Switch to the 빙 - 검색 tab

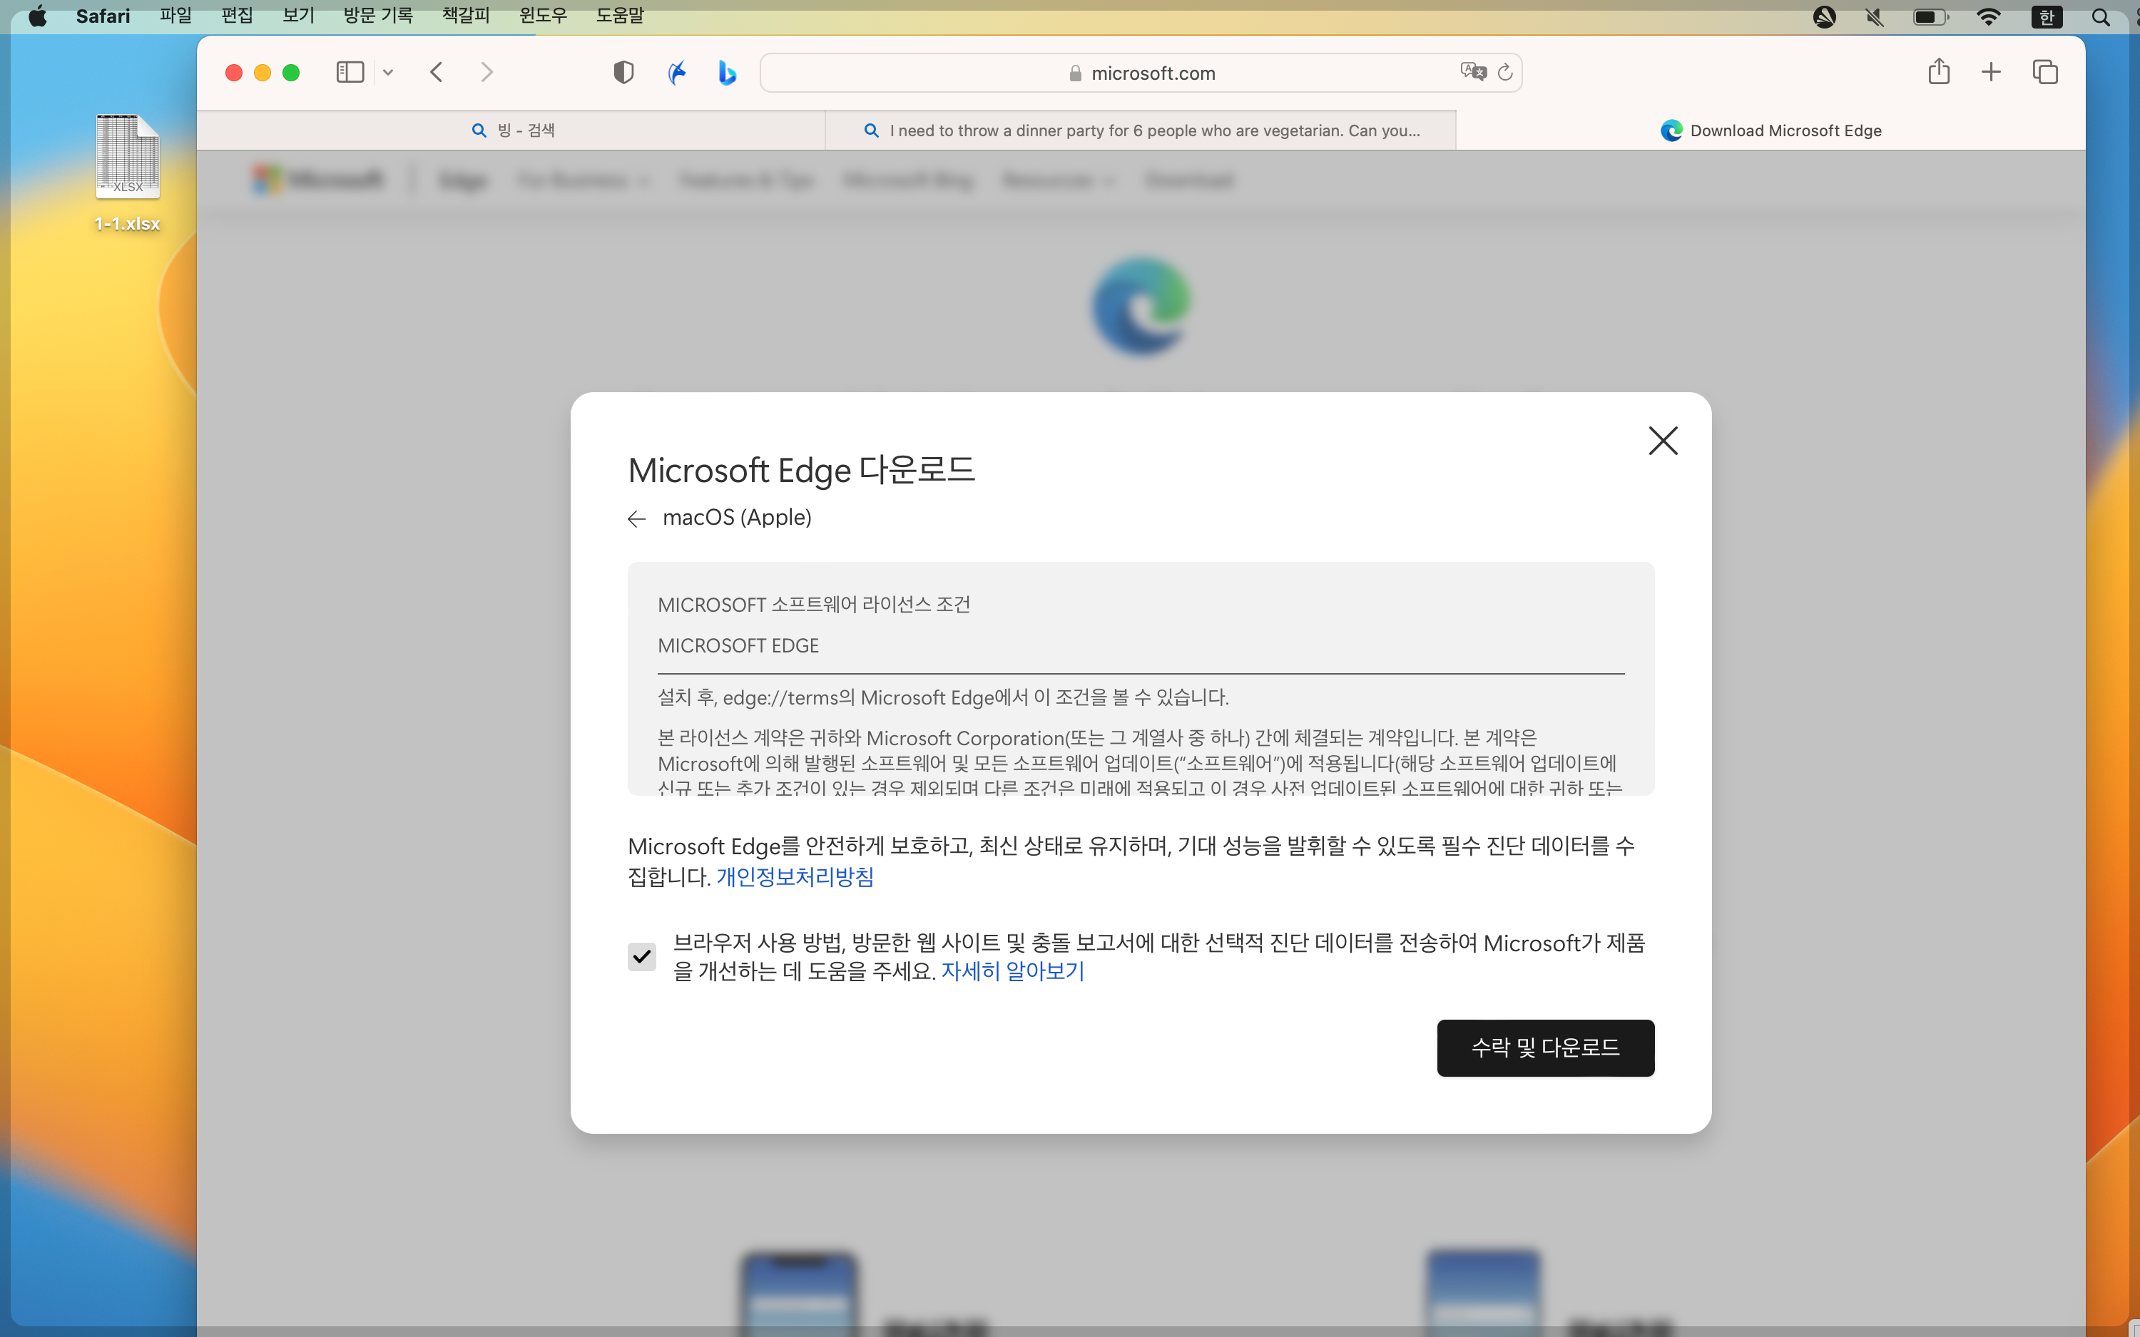[513, 131]
